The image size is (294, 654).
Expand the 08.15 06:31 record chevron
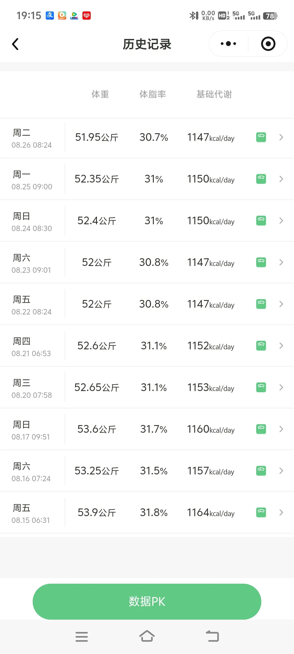tap(281, 513)
